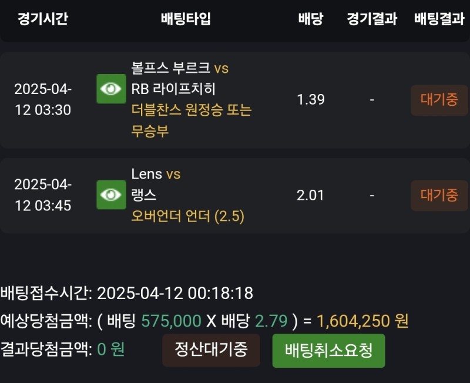
Task: Click the 대기중 badge for the 라이프치히 bet
Action: (439, 100)
